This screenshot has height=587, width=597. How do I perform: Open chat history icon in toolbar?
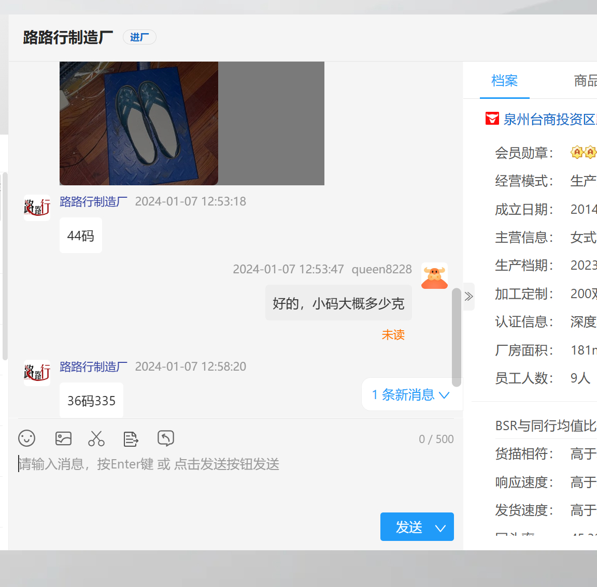click(x=165, y=438)
